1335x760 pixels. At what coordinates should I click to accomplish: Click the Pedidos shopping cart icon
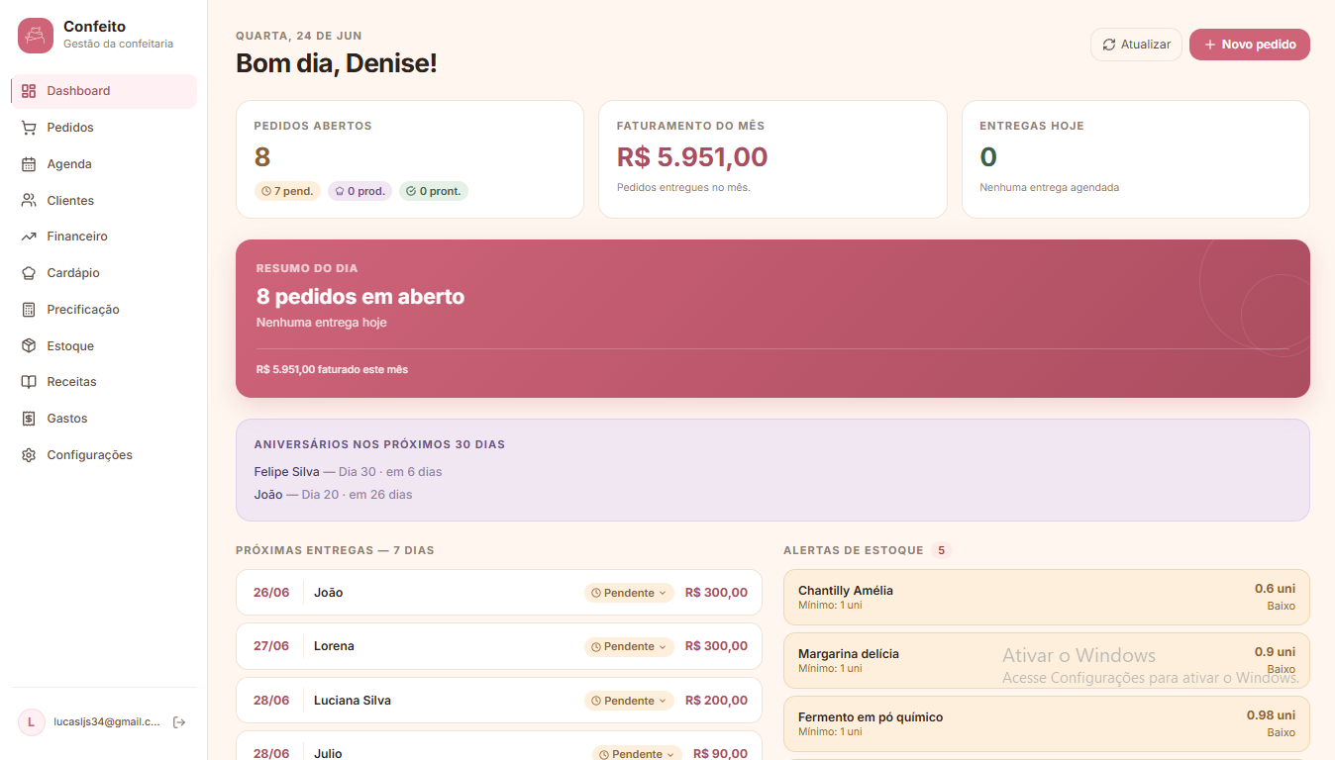click(29, 128)
